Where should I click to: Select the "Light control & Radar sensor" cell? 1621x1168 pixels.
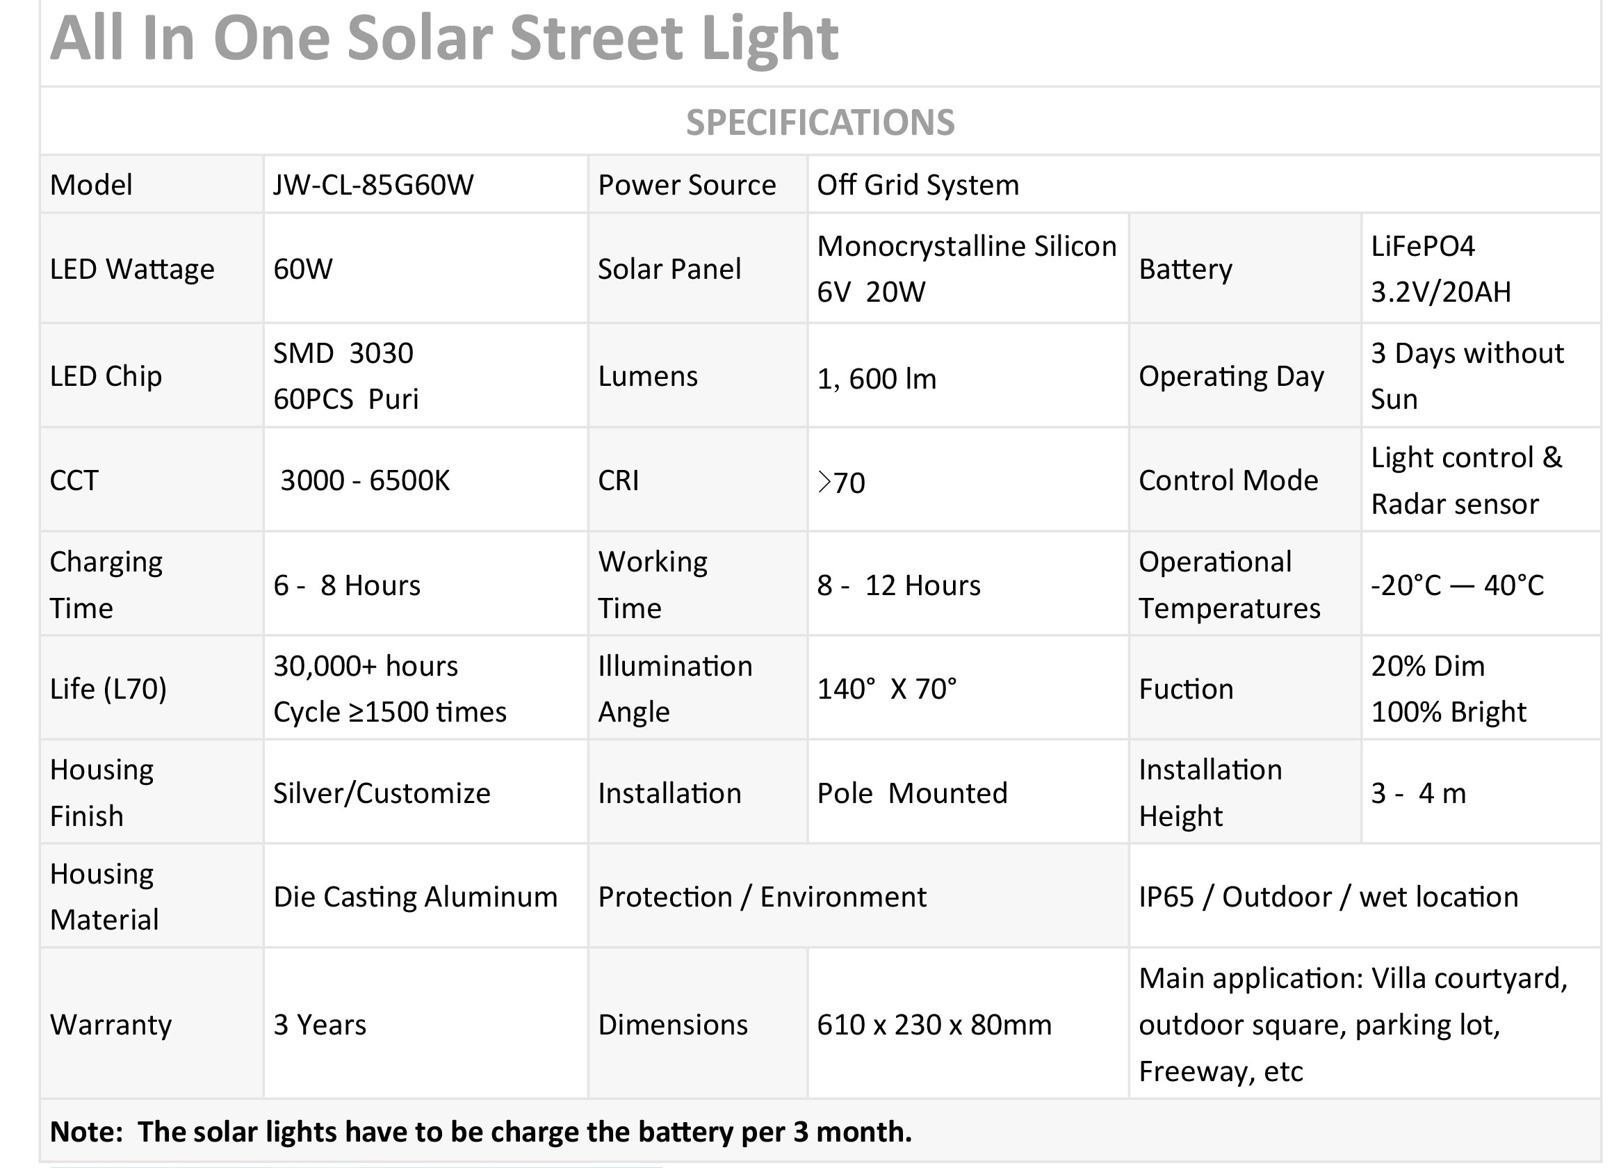(x=1466, y=480)
